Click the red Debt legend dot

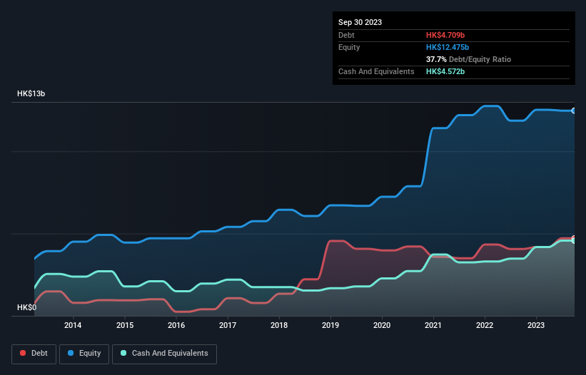point(23,353)
